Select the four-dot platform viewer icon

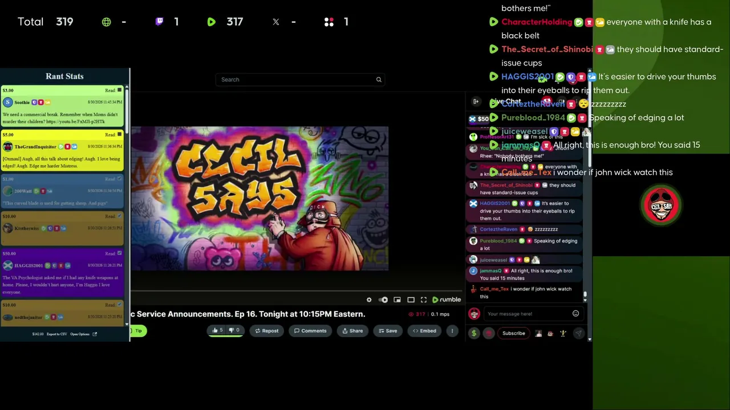[328, 22]
